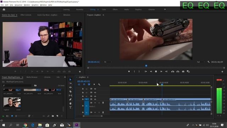This screenshot has height=128, width=227.
Task: Open Program vlogMain panel menu
Action: (x=103, y=15)
